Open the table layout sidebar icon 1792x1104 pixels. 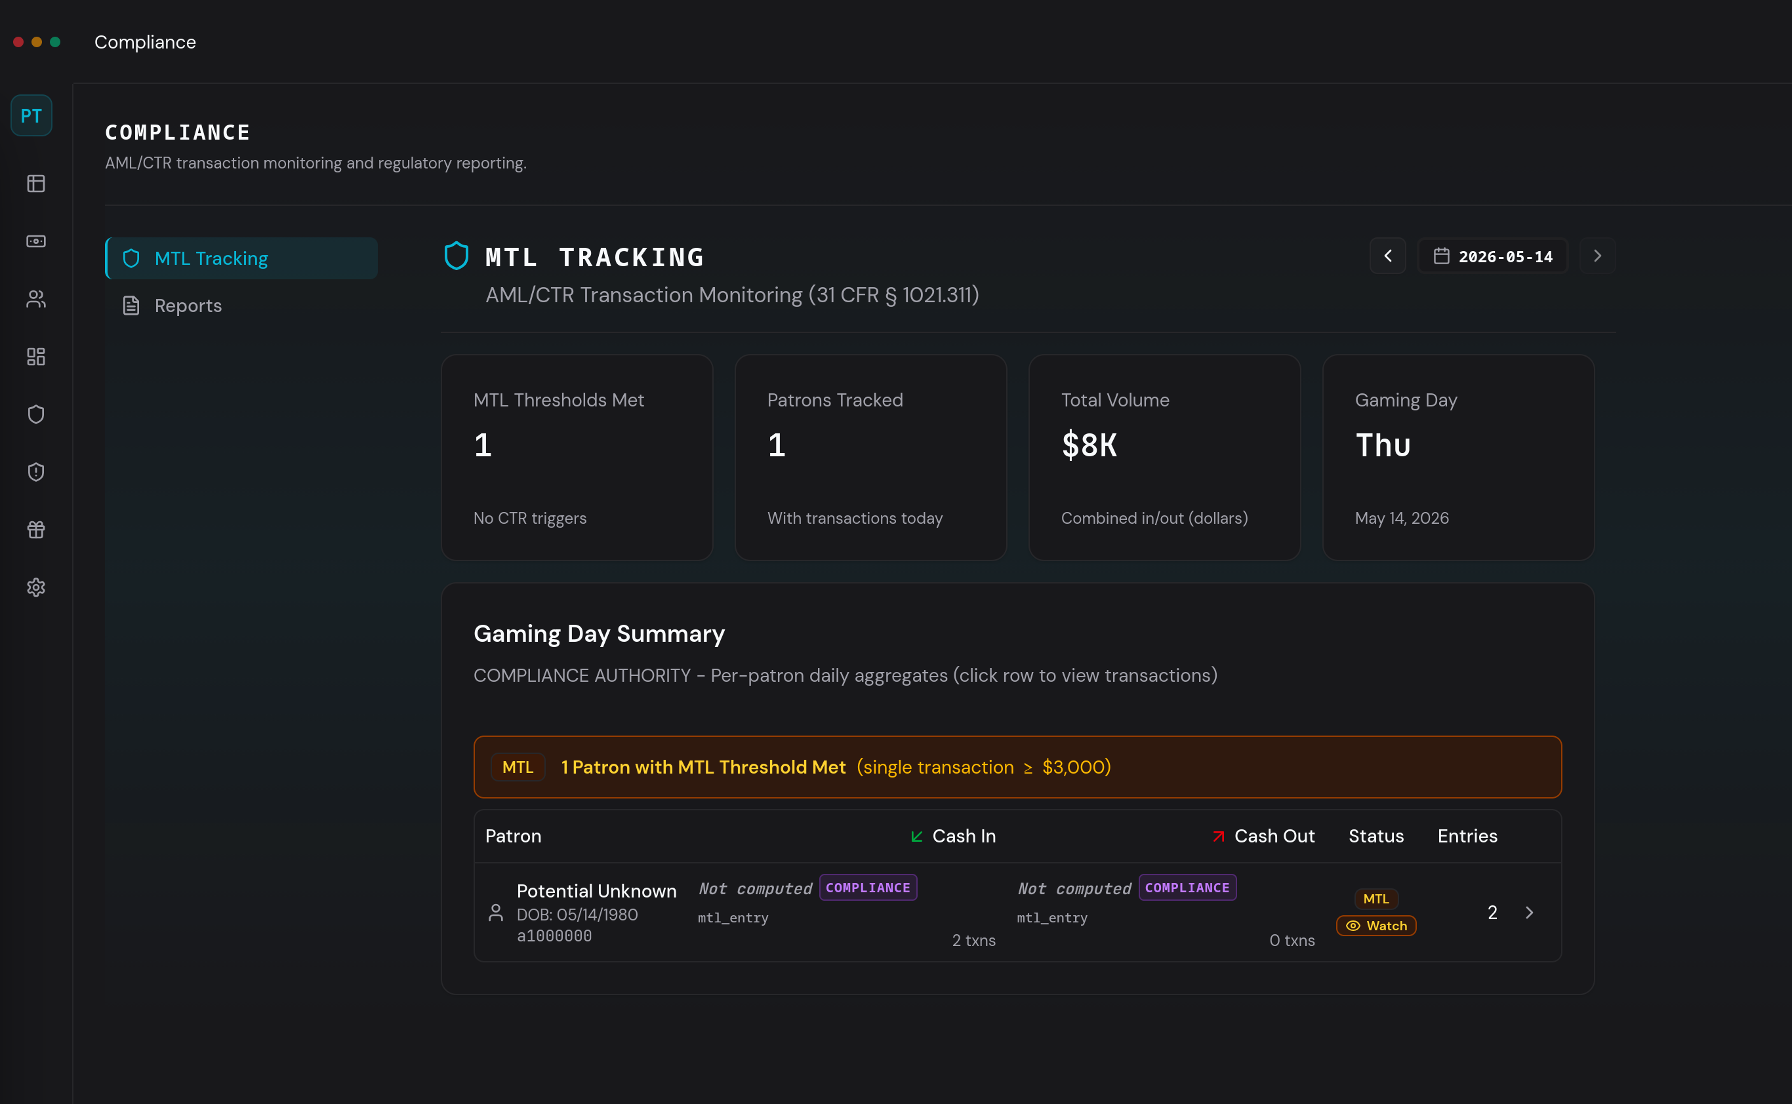[36, 184]
